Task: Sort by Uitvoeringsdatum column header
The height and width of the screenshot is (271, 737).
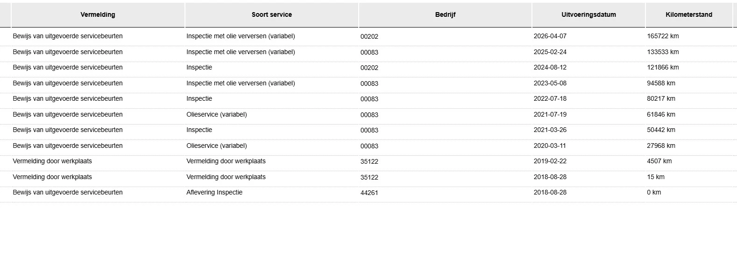Action: 588,15
